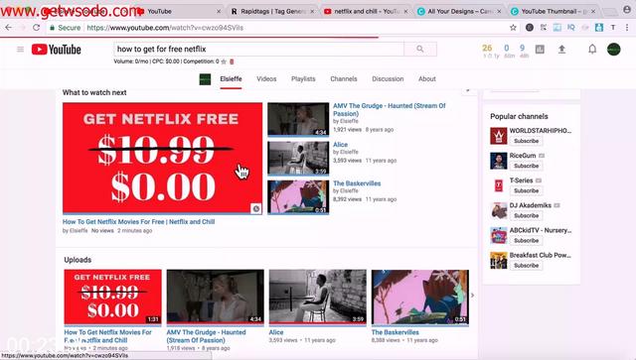Image resolution: width=636 pixels, height=360 pixels.
Task: Show next uploads with right chevron
Action: click(x=473, y=296)
